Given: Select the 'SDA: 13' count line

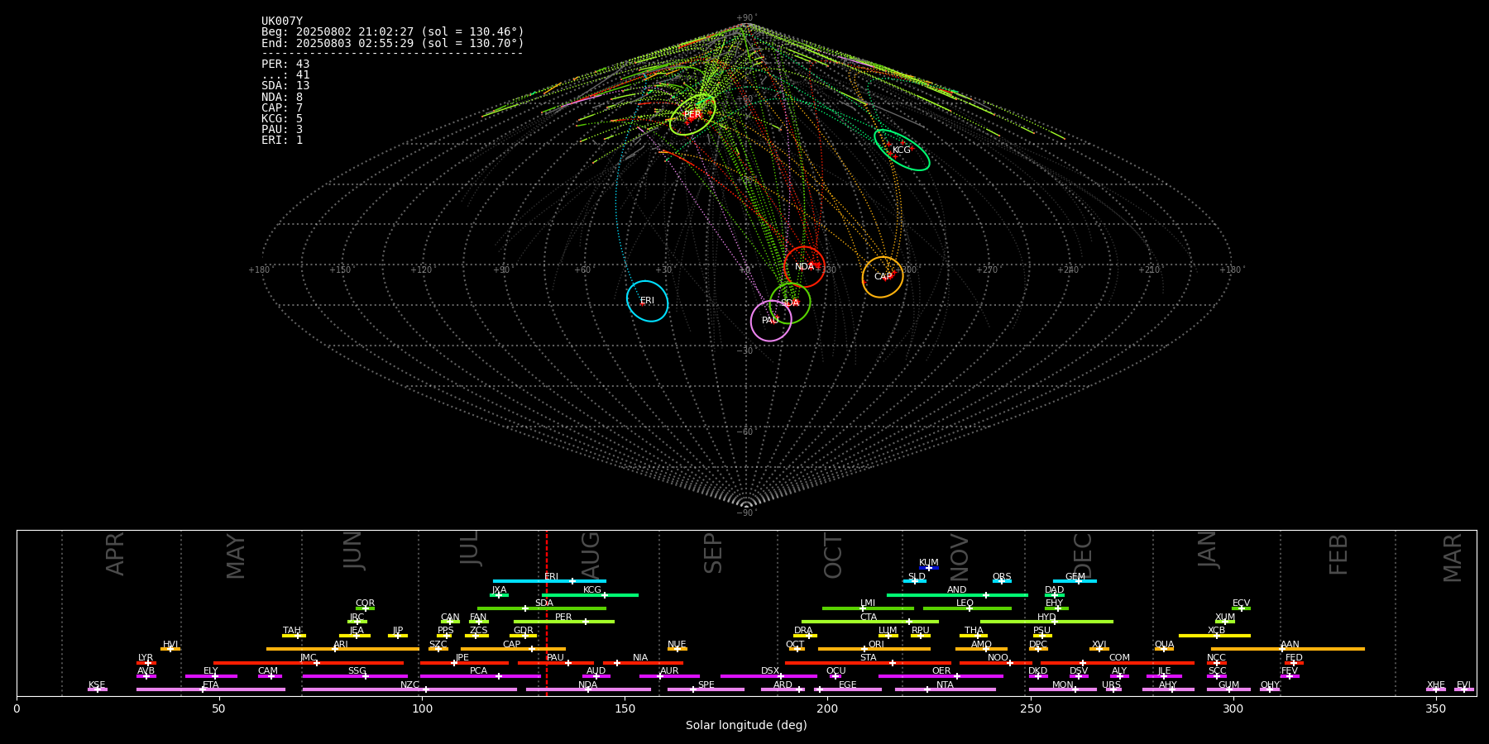Looking at the screenshot, I should click(x=285, y=86).
